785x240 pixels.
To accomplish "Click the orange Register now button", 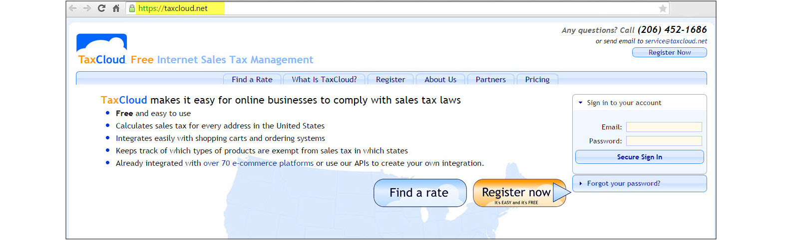I will click(x=519, y=193).
